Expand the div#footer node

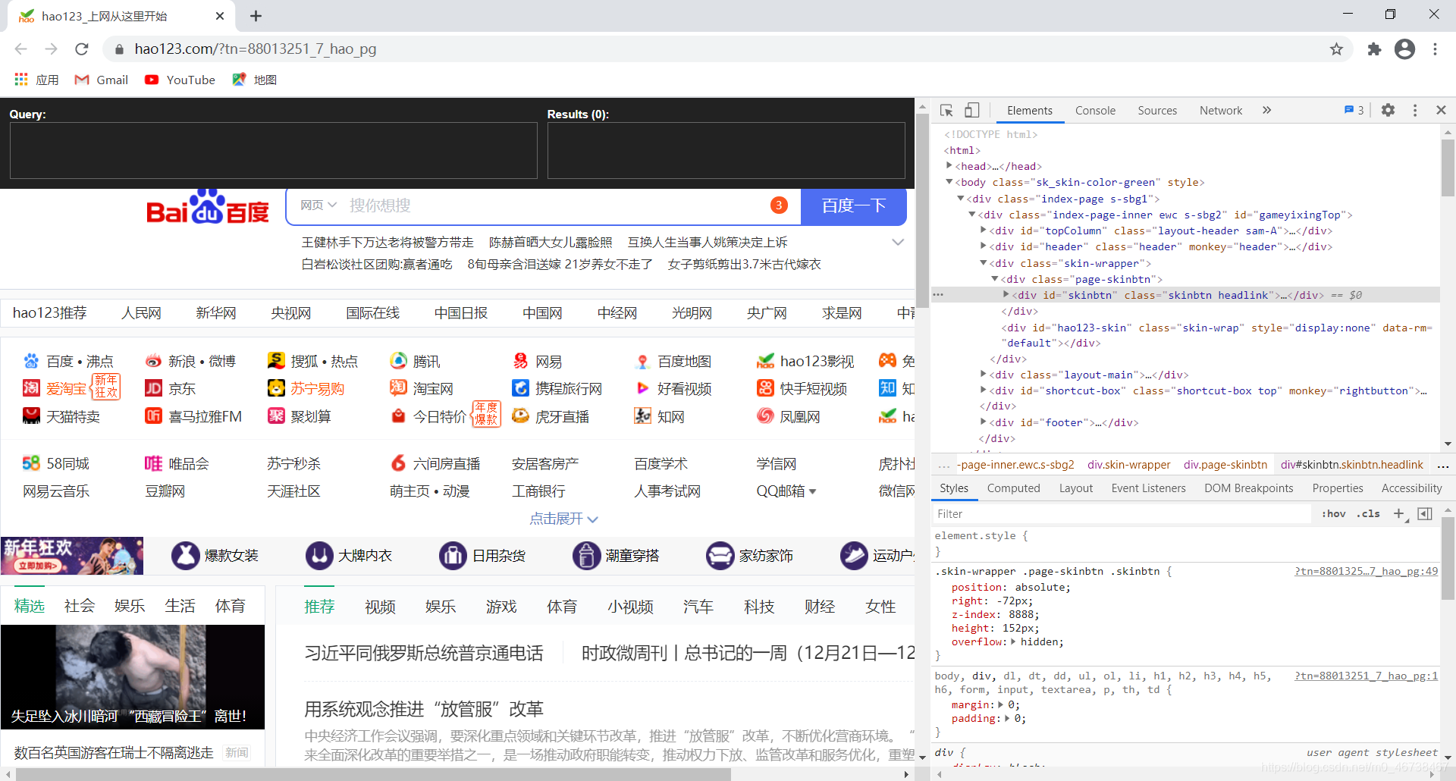(x=984, y=422)
